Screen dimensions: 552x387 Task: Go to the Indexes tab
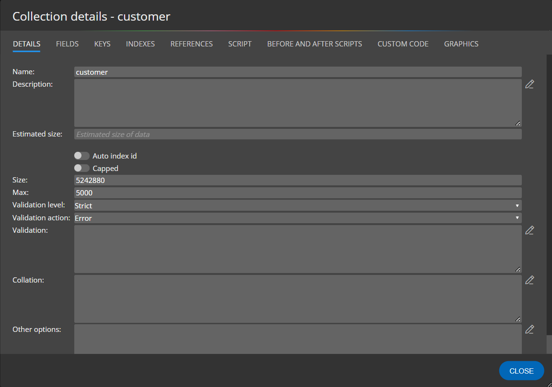click(x=140, y=44)
